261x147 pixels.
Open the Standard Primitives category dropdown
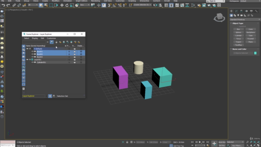[245, 20]
